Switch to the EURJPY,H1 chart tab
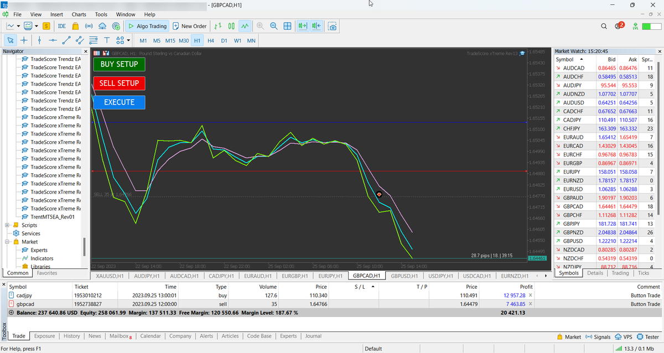Image resolution: width=664 pixels, height=353 pixels. tap(331, 276)
